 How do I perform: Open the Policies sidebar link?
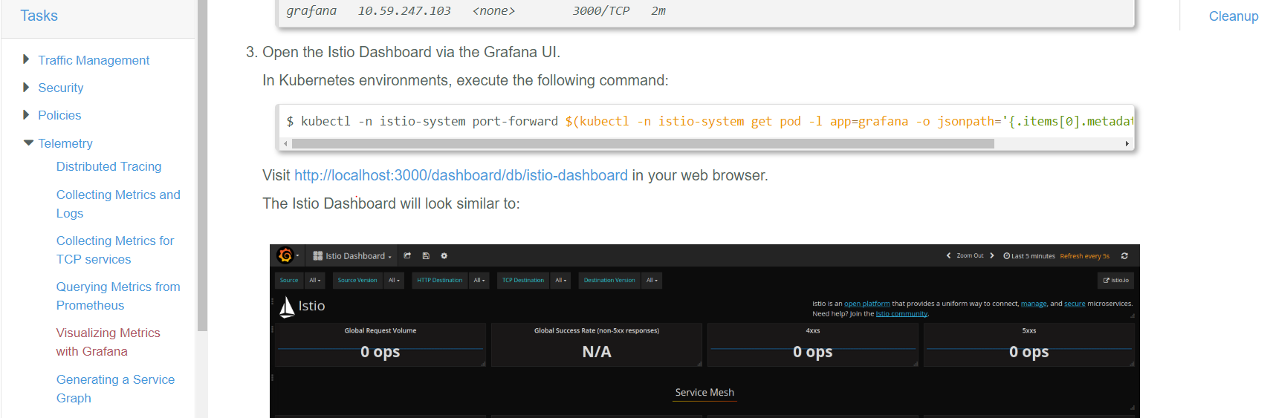coord(59,115)
